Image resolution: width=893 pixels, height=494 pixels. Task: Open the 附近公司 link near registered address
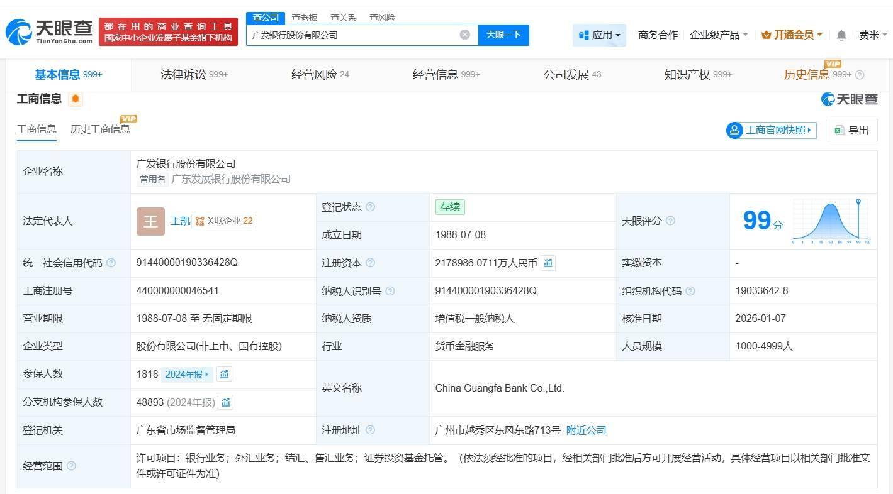coord(585,430)
